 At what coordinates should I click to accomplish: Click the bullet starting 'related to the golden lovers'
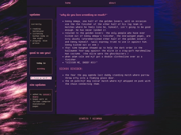click(x=108, y=39)
